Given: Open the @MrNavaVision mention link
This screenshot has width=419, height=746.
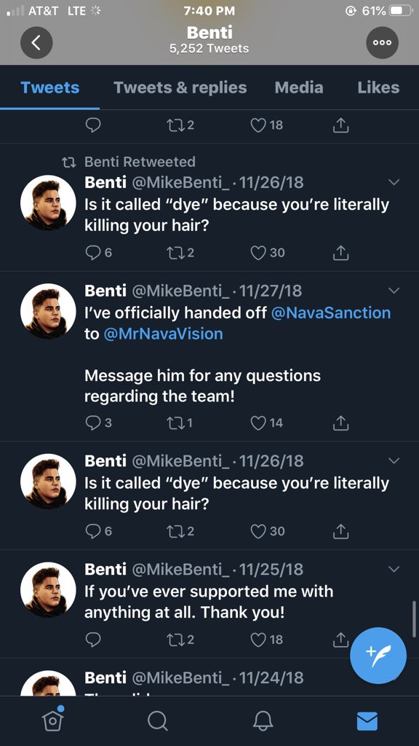Looking at the screenshot, I should click(162, 334).
